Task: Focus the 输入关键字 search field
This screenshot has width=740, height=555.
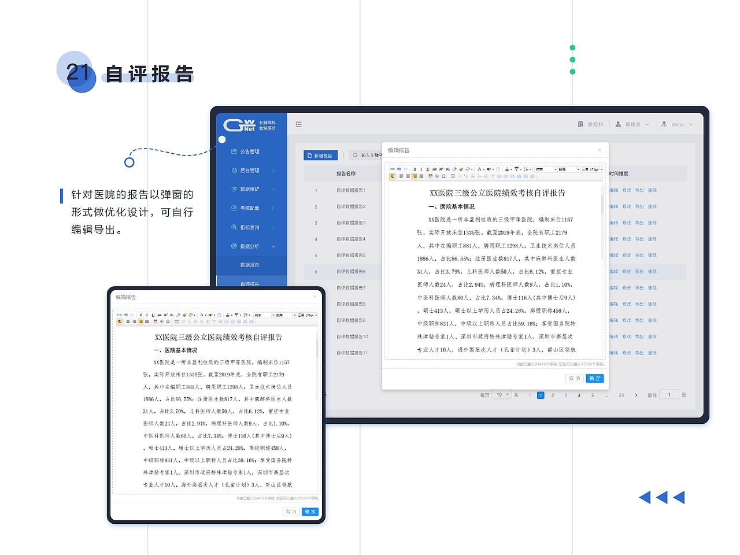Action: coord(367,156)
